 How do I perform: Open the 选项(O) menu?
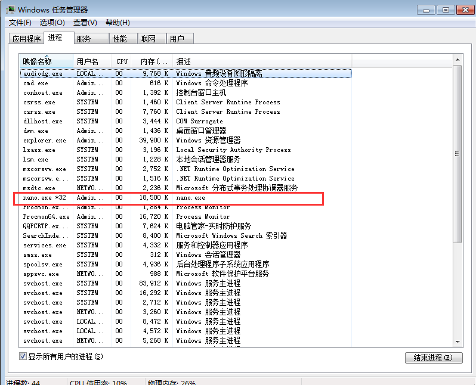click(x=52, y=23)
